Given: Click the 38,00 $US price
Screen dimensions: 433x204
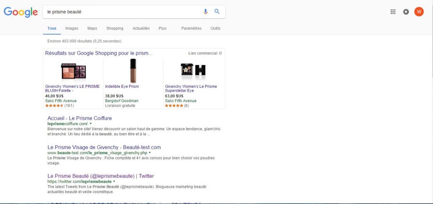Looking at the screenshot, I should (x=114, y=96).
